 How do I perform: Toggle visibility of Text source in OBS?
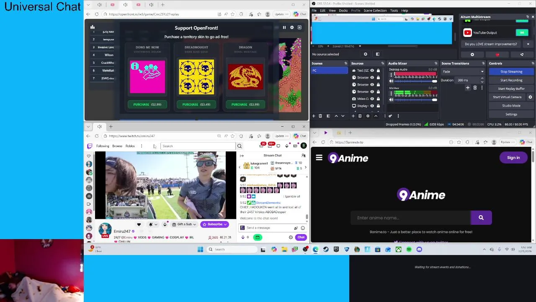(x=372, y=70)
